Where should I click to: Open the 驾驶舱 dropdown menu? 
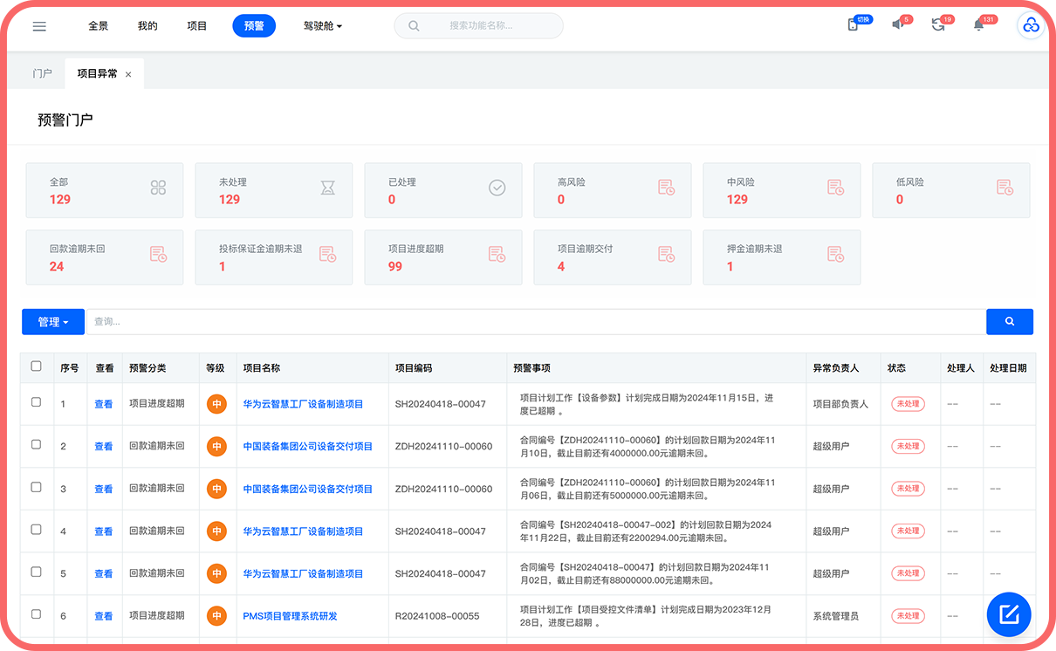click(322, 26)
